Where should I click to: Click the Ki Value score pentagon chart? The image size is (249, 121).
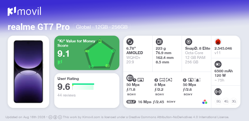pos(100,53)
